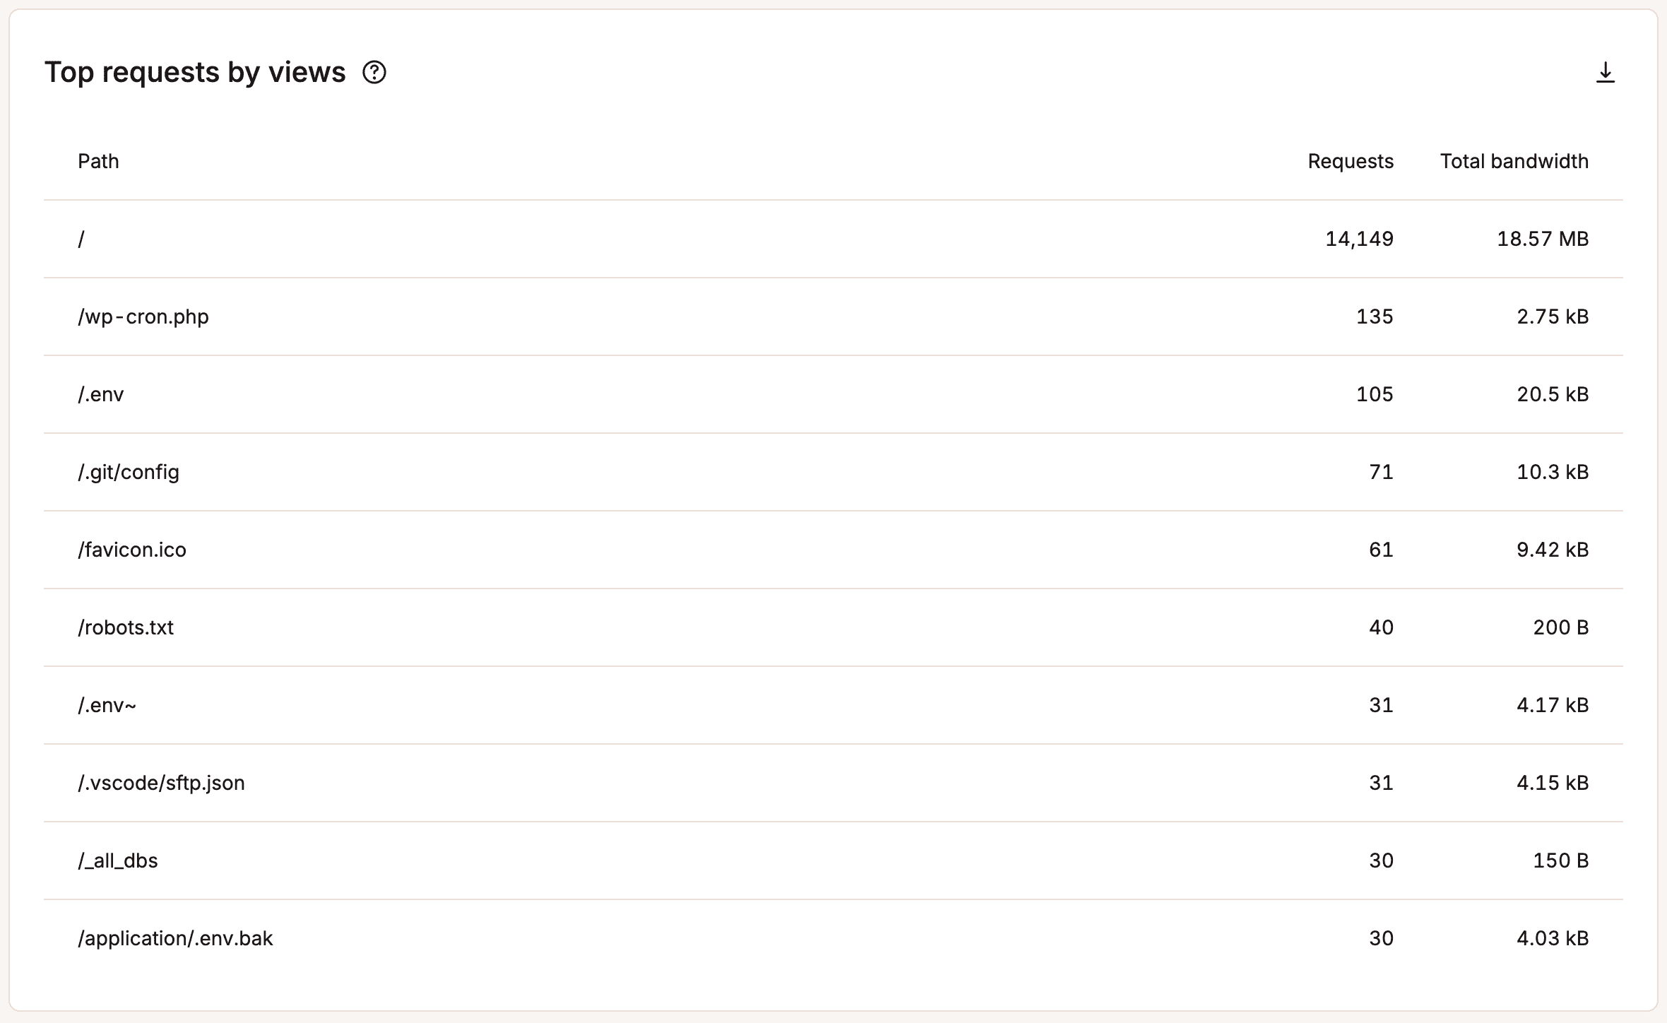Click the 18.57 MB bandwidth value
This screenshot has width=1667, height=1023.
pyautogui.click(x=1542, y=239)
